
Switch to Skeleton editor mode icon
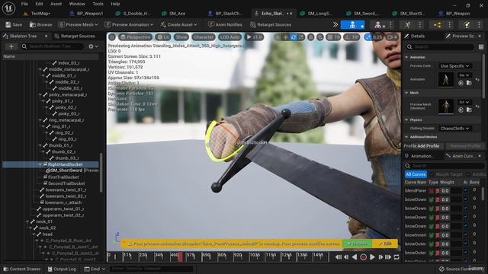(352, 25)
